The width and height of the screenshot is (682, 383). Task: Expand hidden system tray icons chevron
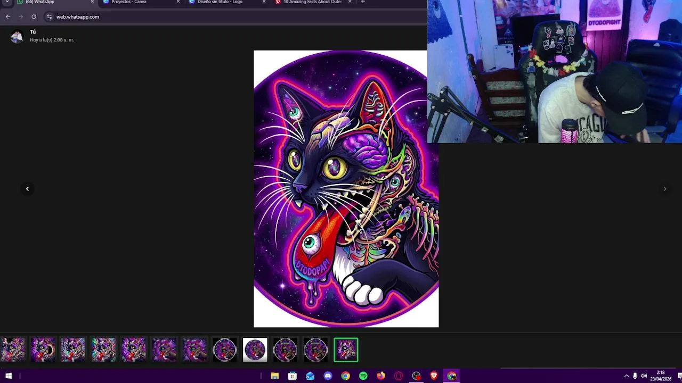point(626,376)
